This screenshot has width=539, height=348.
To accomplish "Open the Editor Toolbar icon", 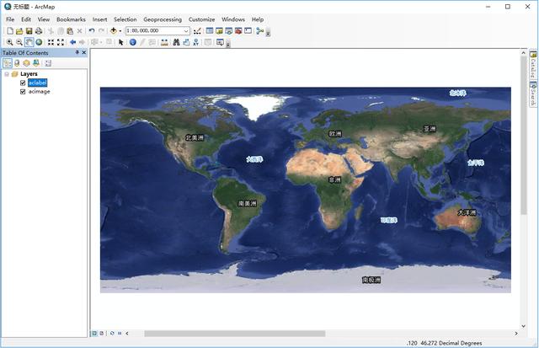I will click(197, 31).
